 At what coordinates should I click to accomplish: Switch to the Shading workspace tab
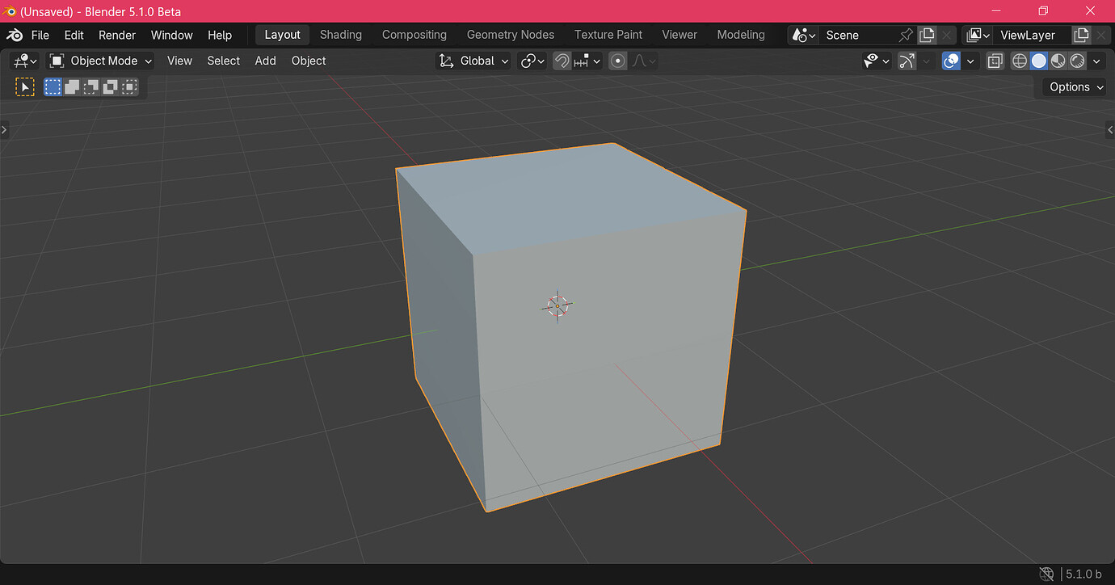tap(341, 35)
